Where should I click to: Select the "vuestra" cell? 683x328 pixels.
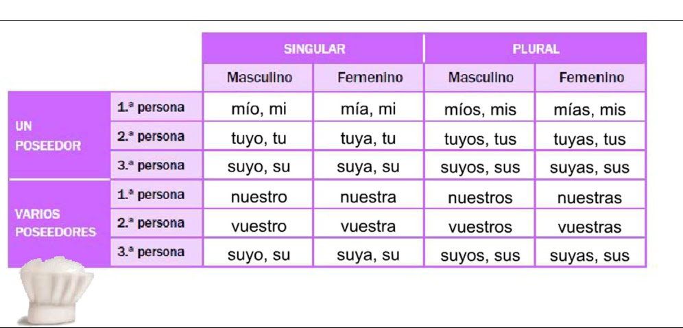point(368,226)
